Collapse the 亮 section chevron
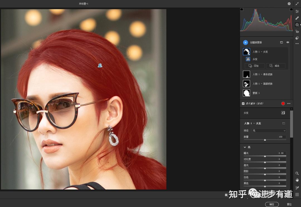 (x=245, y=147)
